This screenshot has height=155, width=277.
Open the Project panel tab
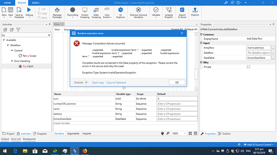8,134
